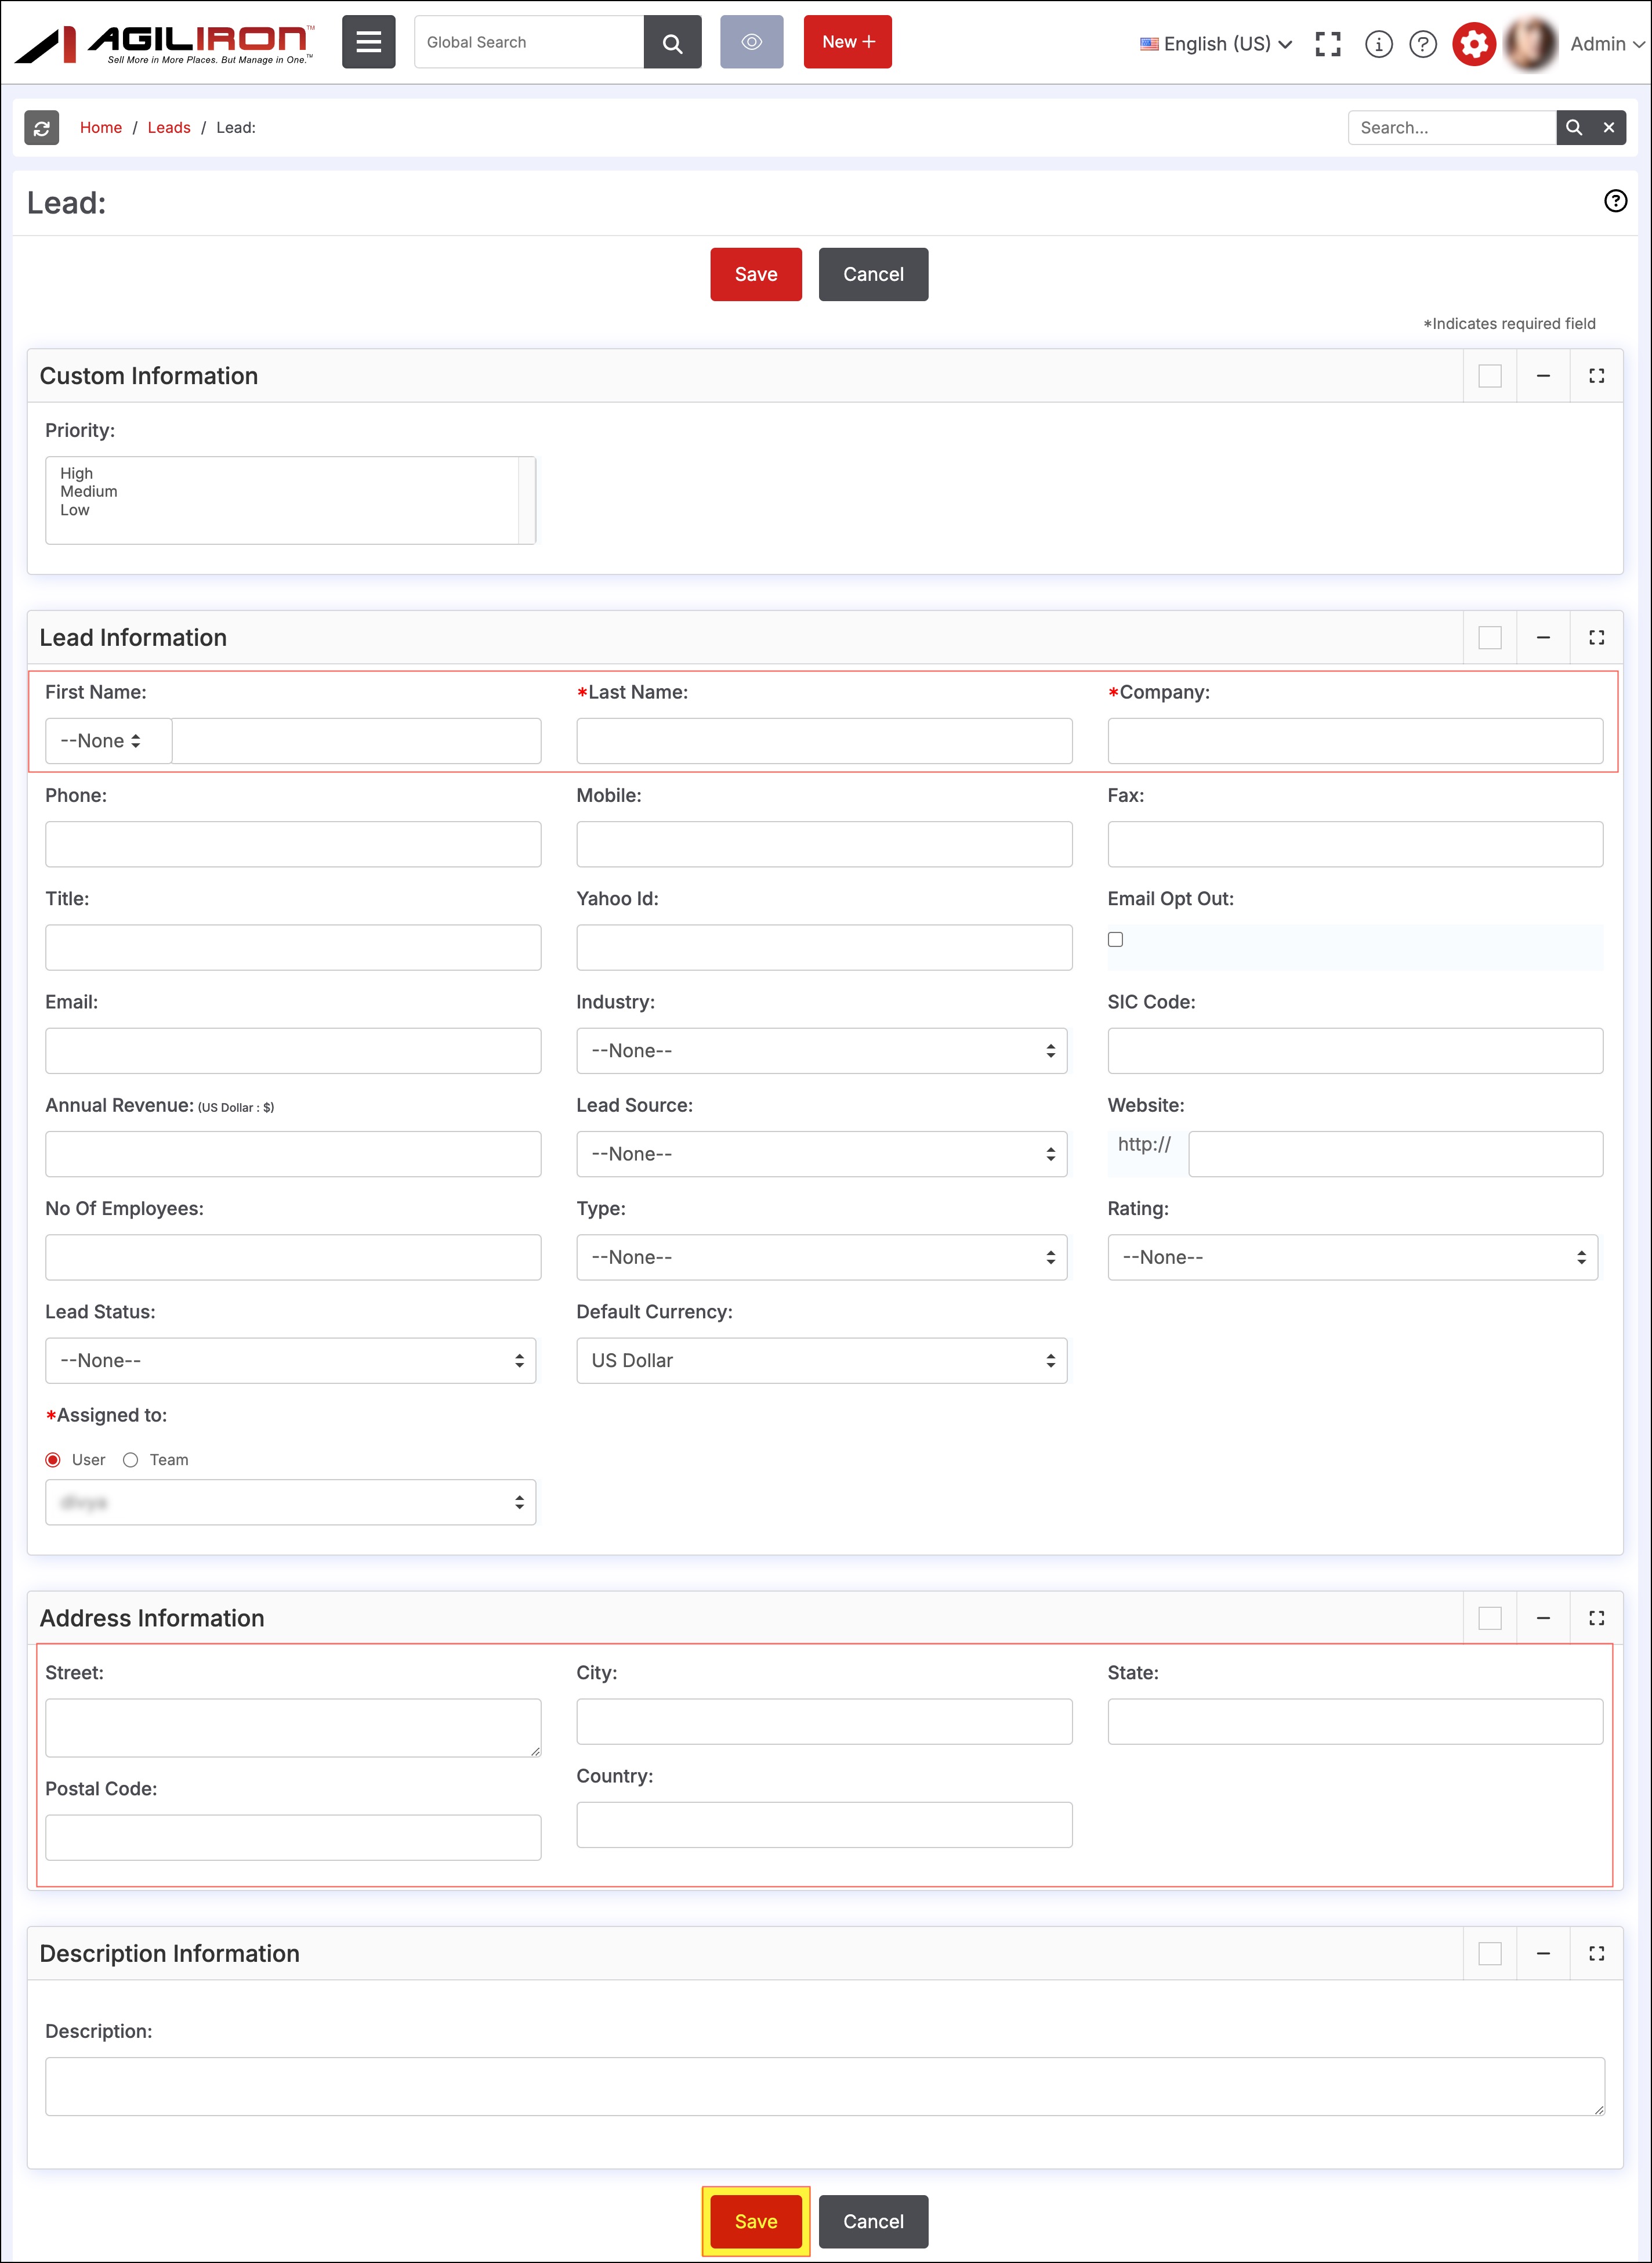Select High in Priority list
The image size is (1652, 2263).
[x=77, y=473]
